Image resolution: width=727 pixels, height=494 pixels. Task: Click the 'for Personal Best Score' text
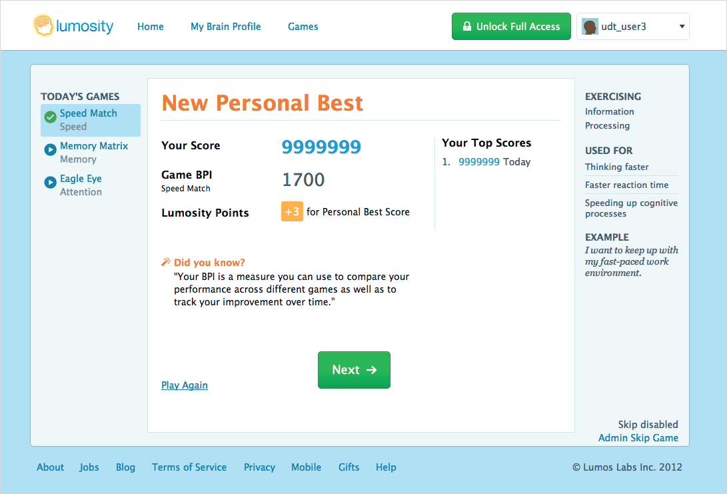[x=358, y=212]
